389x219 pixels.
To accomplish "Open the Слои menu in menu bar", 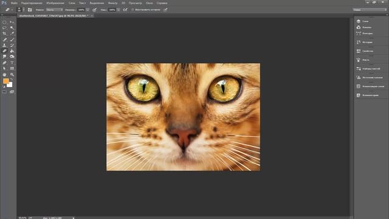I will click(x=72, y=3).
